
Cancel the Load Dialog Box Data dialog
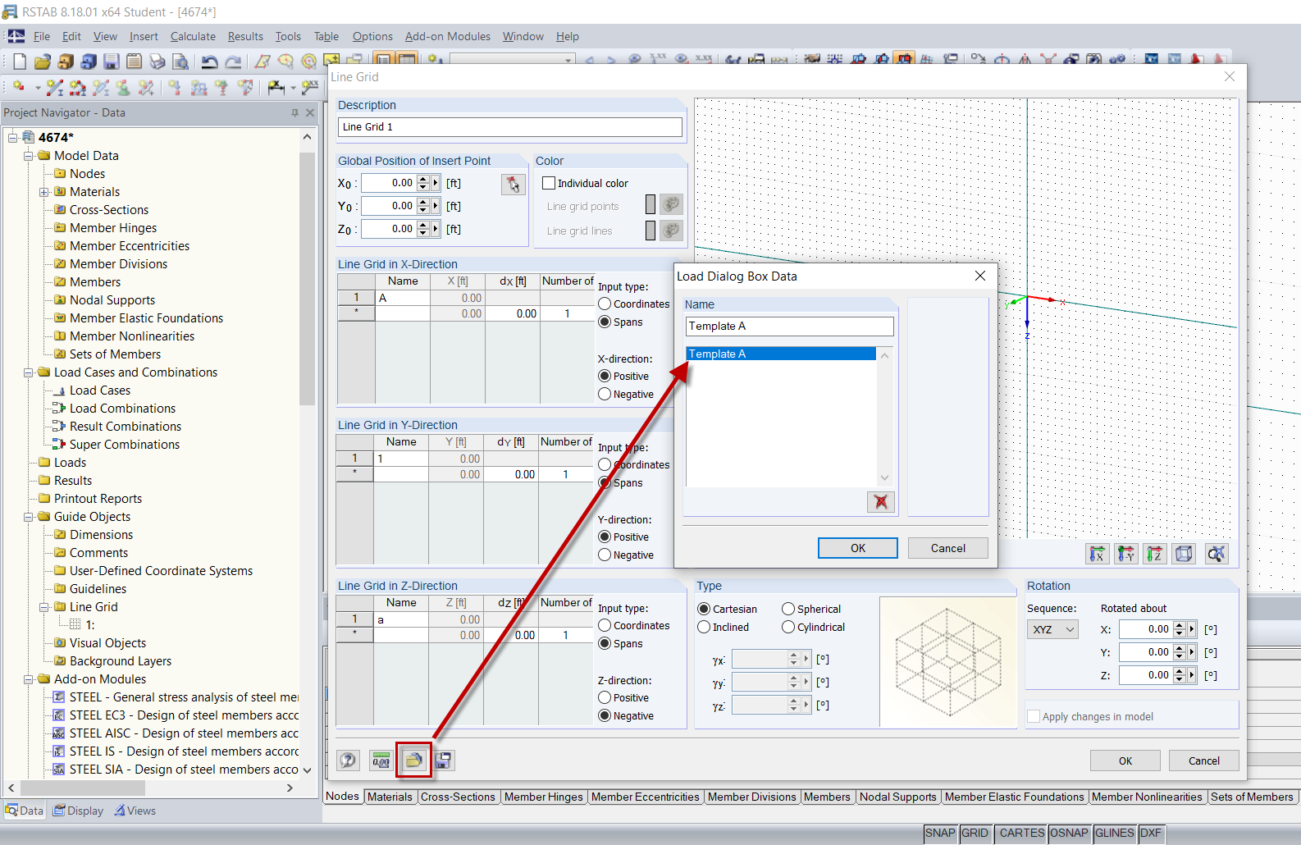[948, 548]
